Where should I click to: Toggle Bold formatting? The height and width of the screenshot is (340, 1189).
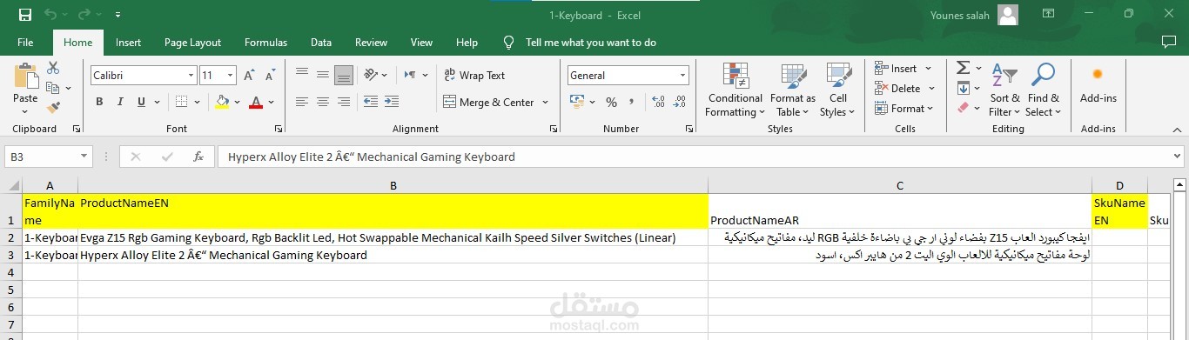99,102
